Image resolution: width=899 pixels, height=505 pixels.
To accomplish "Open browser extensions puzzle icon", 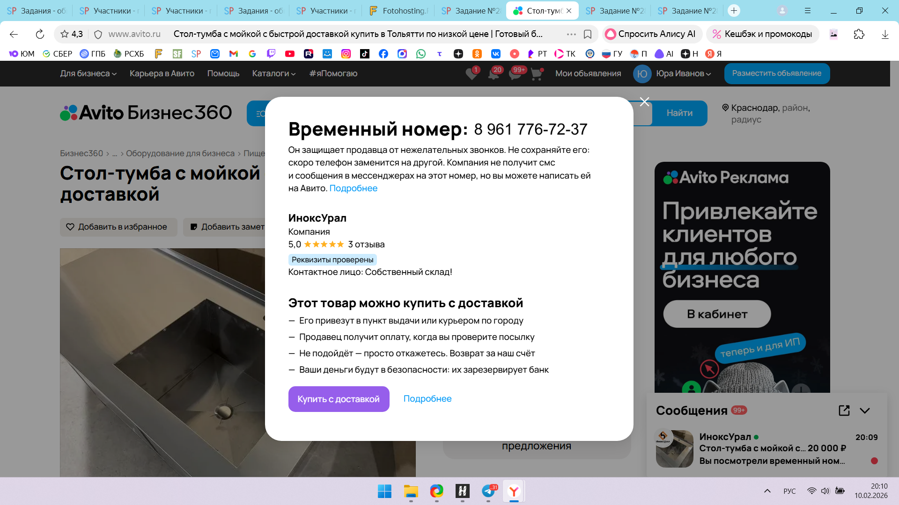I will coord(859,34).
